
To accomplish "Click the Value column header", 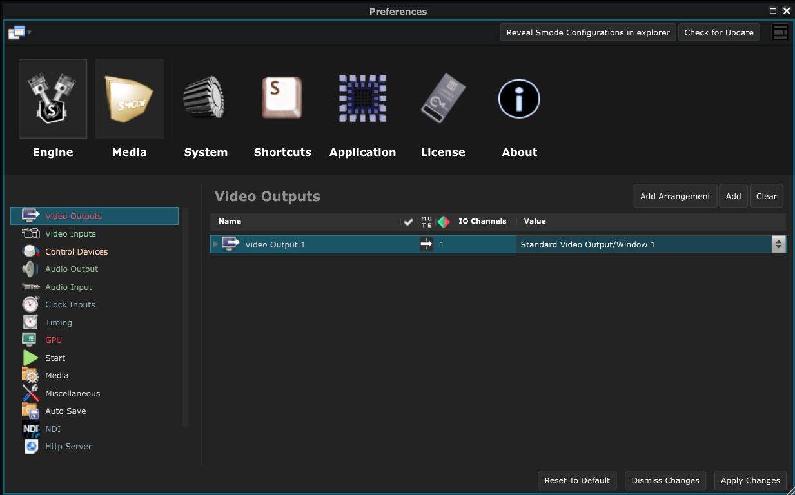I will pos(535,221).
